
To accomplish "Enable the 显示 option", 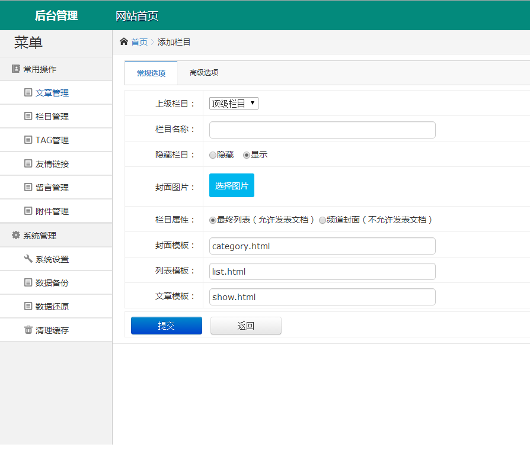I will tap(245, 155).
